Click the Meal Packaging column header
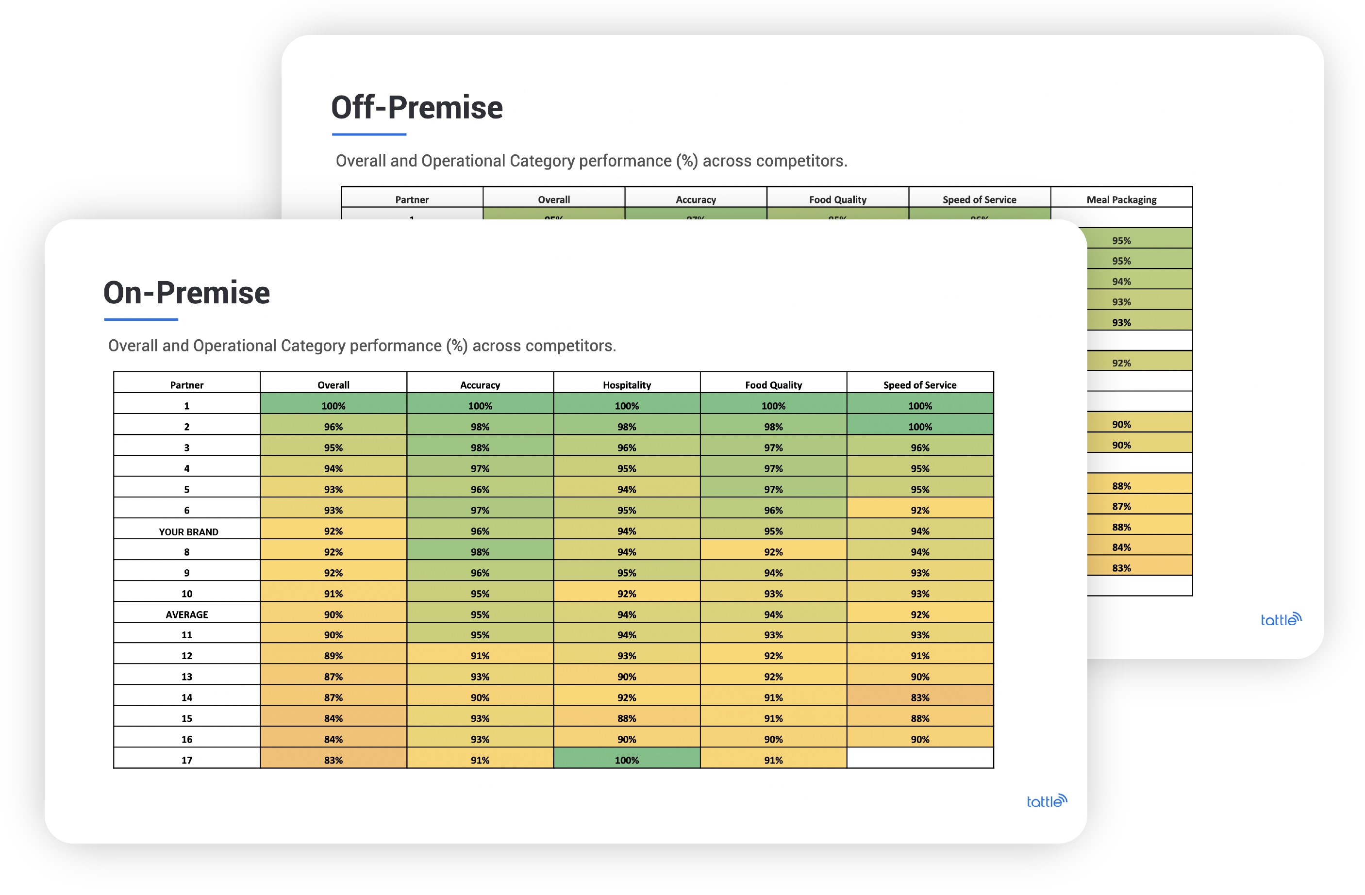The height and width of the screenshot is (895, 1365). click(x=1121, y=199)
